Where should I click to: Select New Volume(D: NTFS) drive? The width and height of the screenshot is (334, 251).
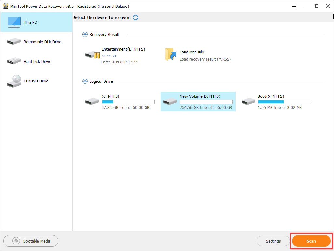[198, 102]
